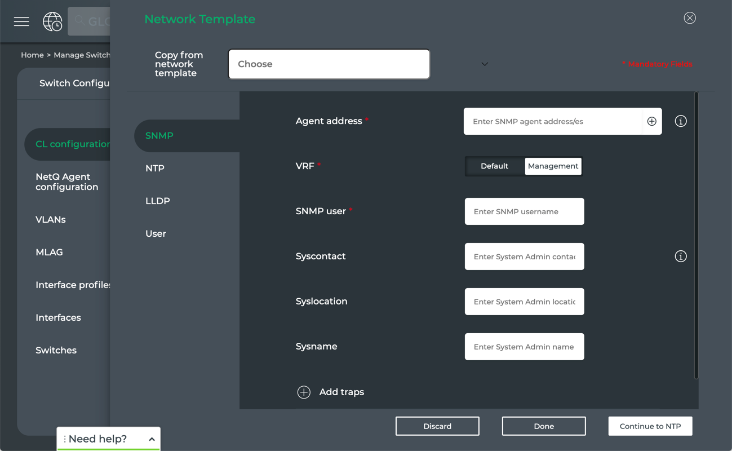Click the SNMP form vertical scrollbar

pos(696,236)
